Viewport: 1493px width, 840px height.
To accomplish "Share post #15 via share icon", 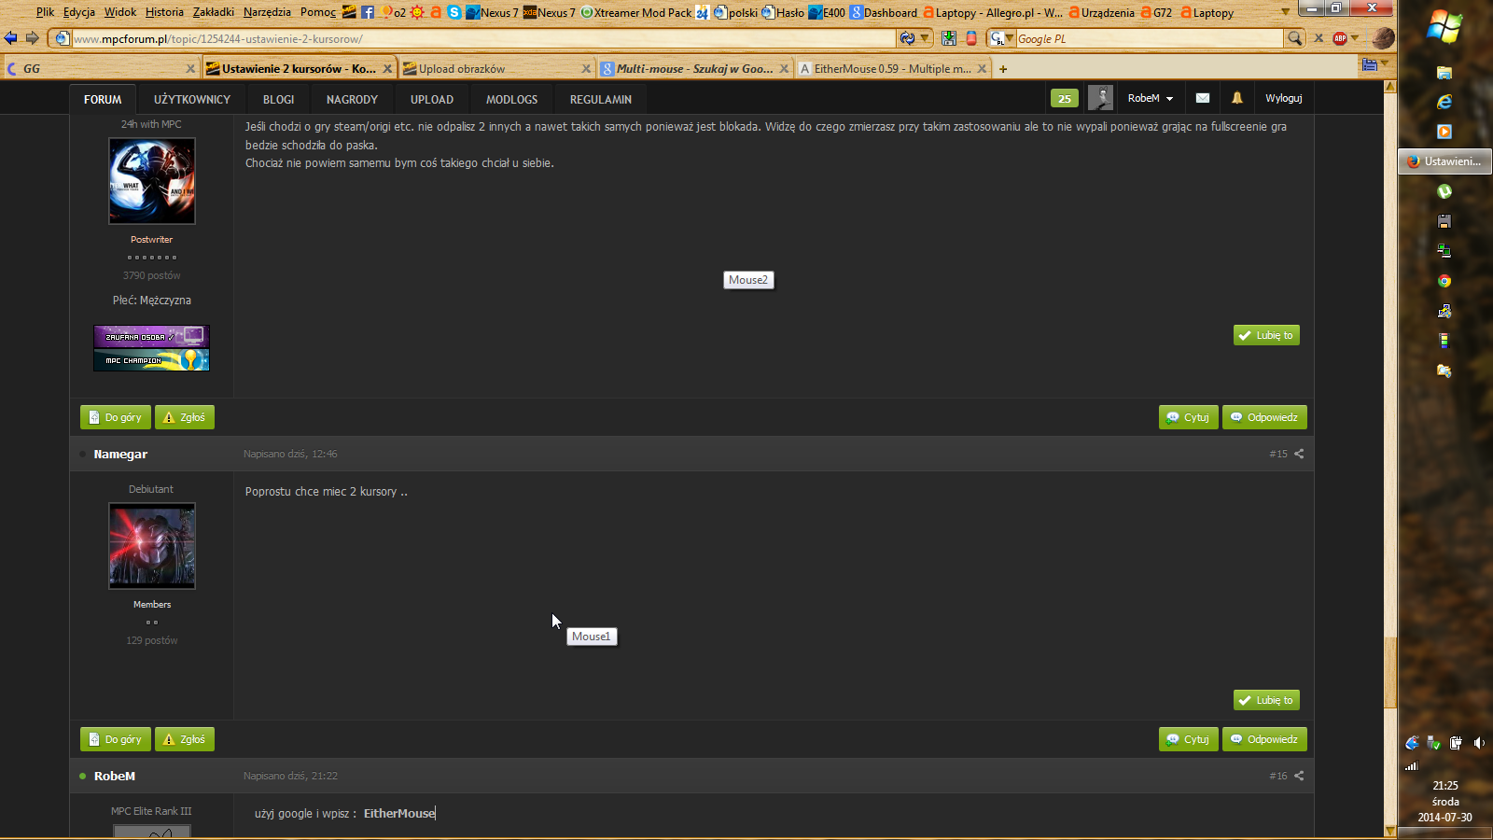I will click(x=1299, y=454).
